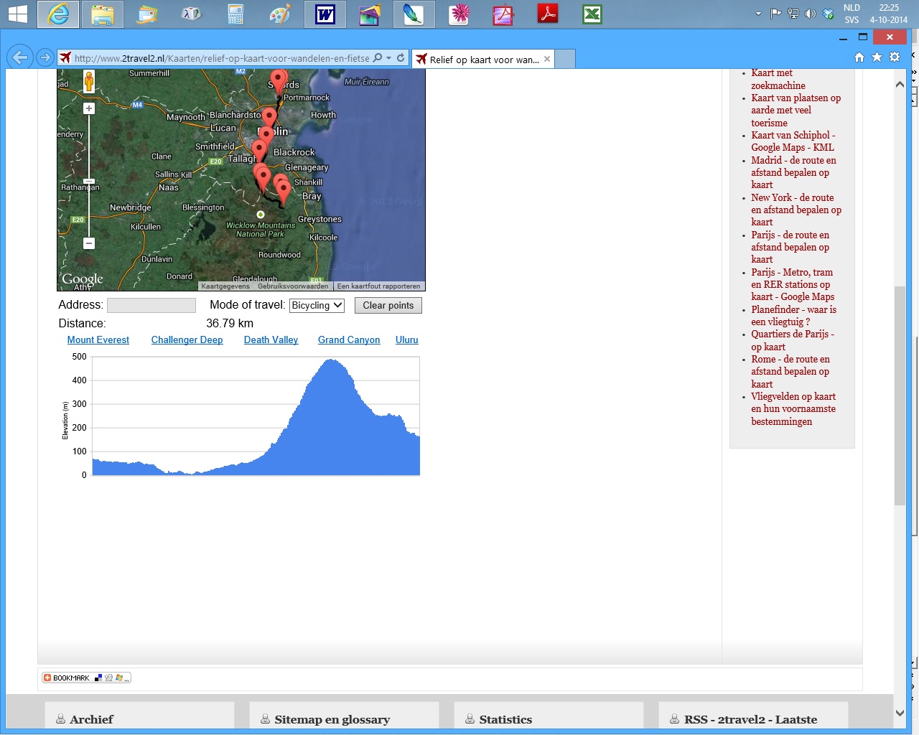
Task: Zoom out with the map minus button
Action: 89,243
